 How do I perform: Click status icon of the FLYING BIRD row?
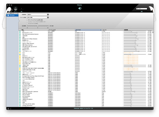pos(20,48)
